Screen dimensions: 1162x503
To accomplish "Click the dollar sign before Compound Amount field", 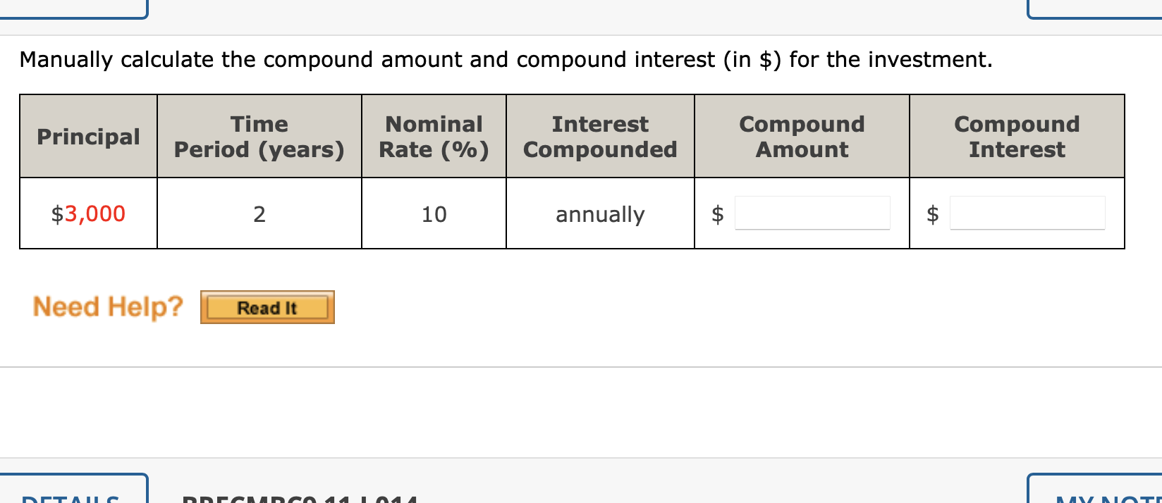I will pyautogui.click(x=717, y=213).
